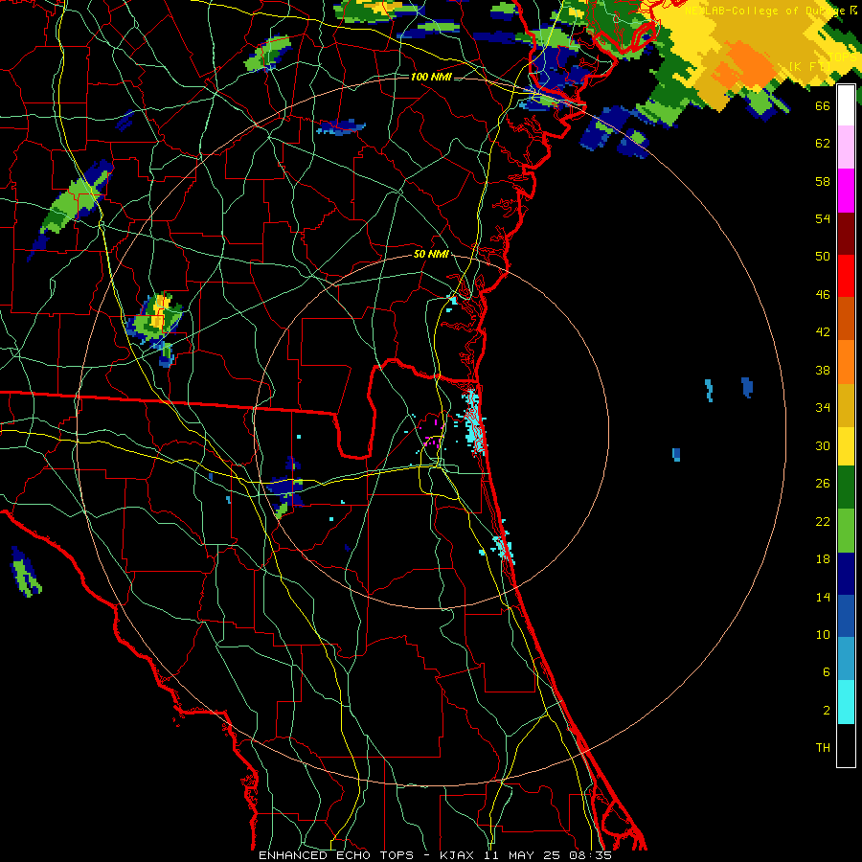Screen dimensions: 862x862
Task: Click the cyan coastal echo cluster near the radar site
Action: click(474, 420)
